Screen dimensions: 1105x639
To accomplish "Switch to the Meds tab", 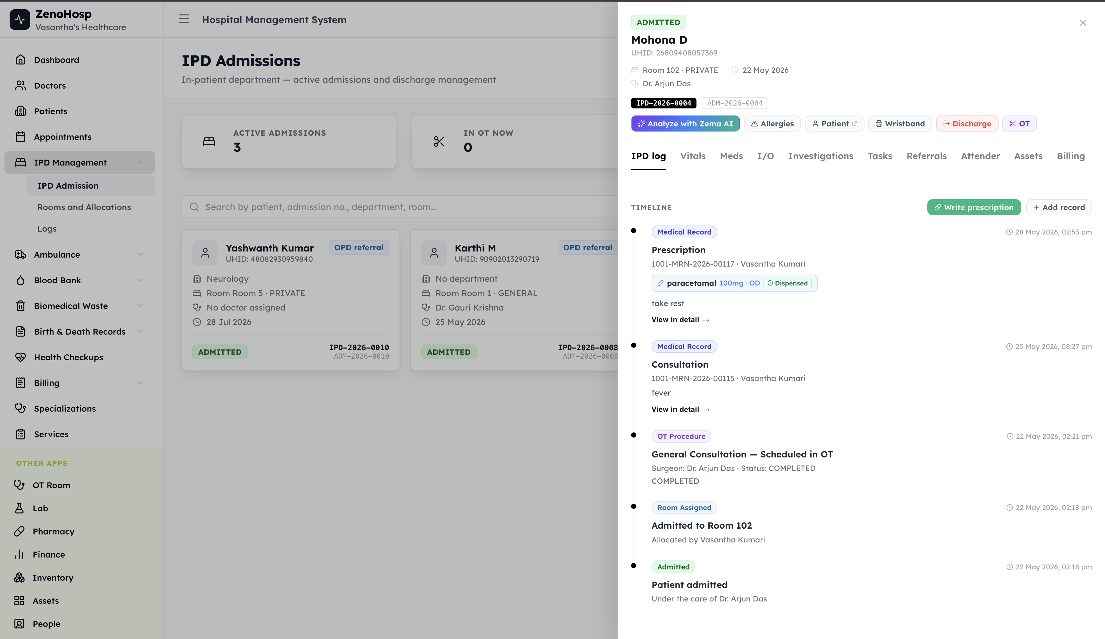I will [x=731, y=156].
